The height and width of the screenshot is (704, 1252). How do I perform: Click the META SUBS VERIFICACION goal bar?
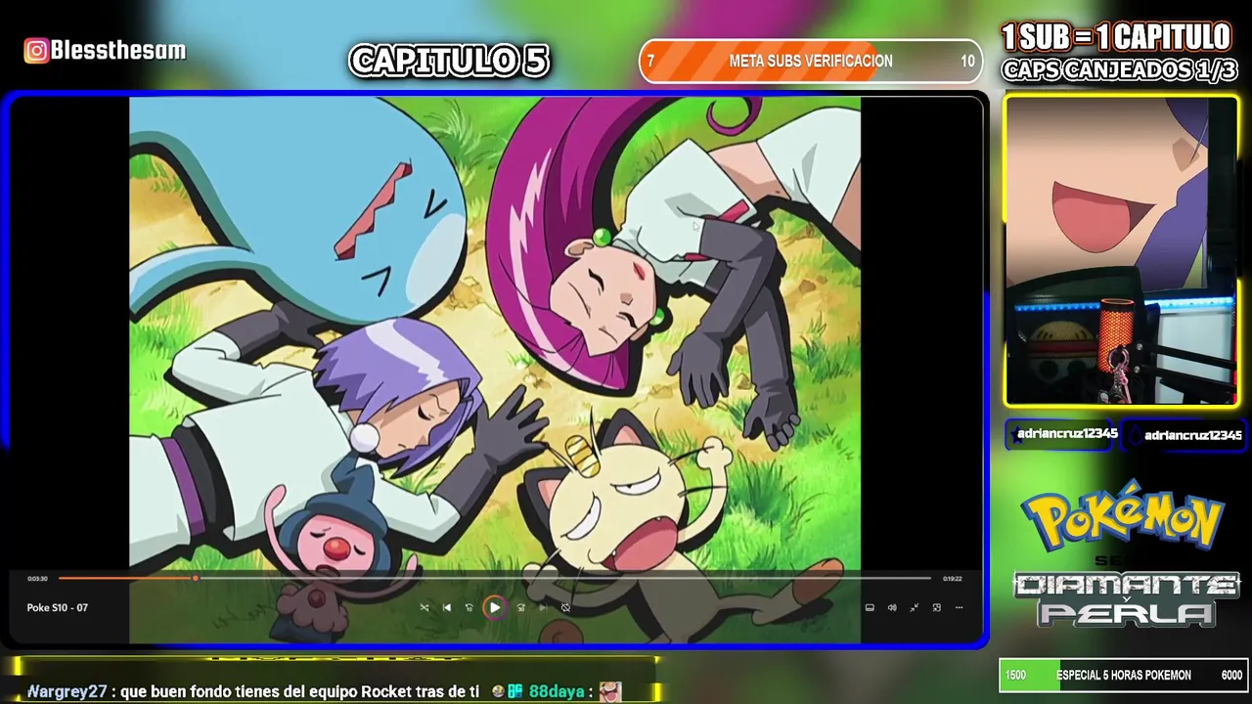click(811, 61)
